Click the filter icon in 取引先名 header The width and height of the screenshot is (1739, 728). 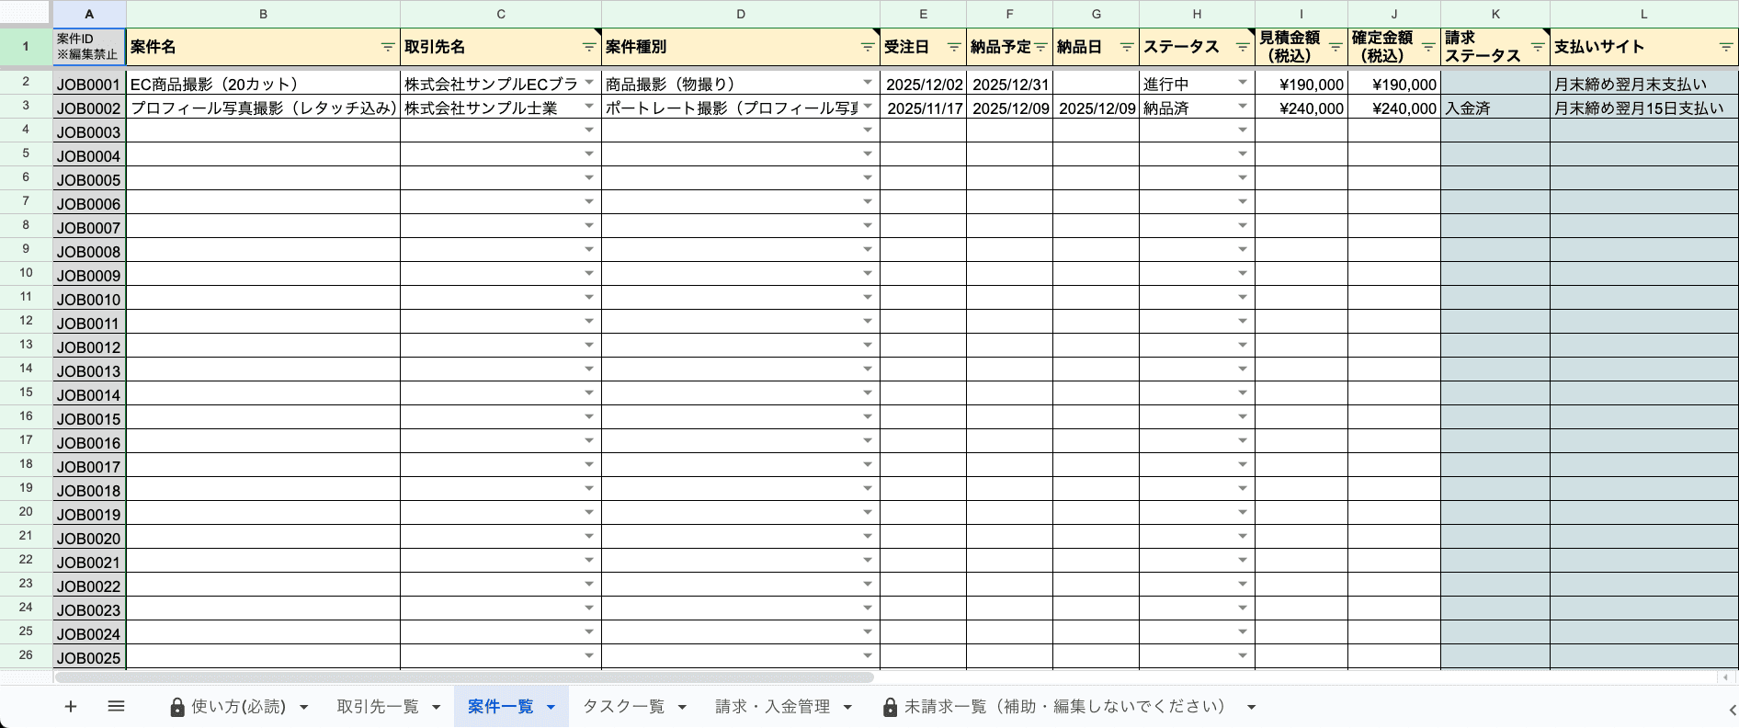pos(589,48)
